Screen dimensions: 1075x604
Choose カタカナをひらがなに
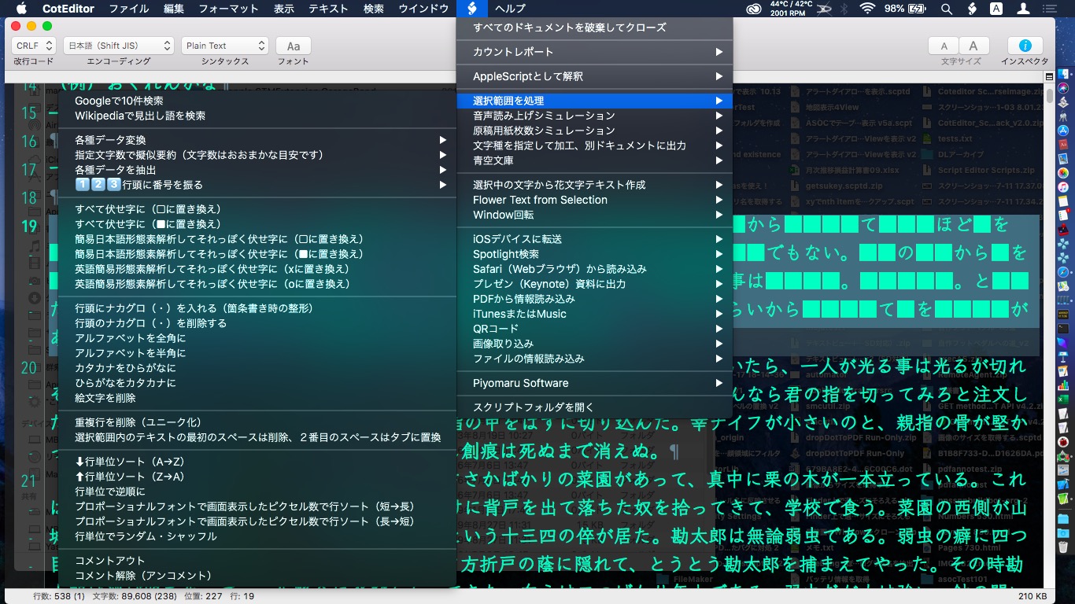[x=257, y=368]
